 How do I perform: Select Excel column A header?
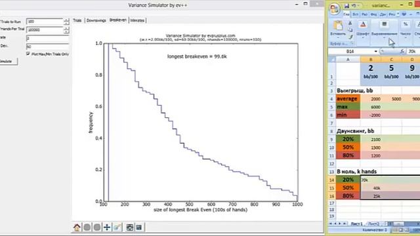tap(348, 60)
